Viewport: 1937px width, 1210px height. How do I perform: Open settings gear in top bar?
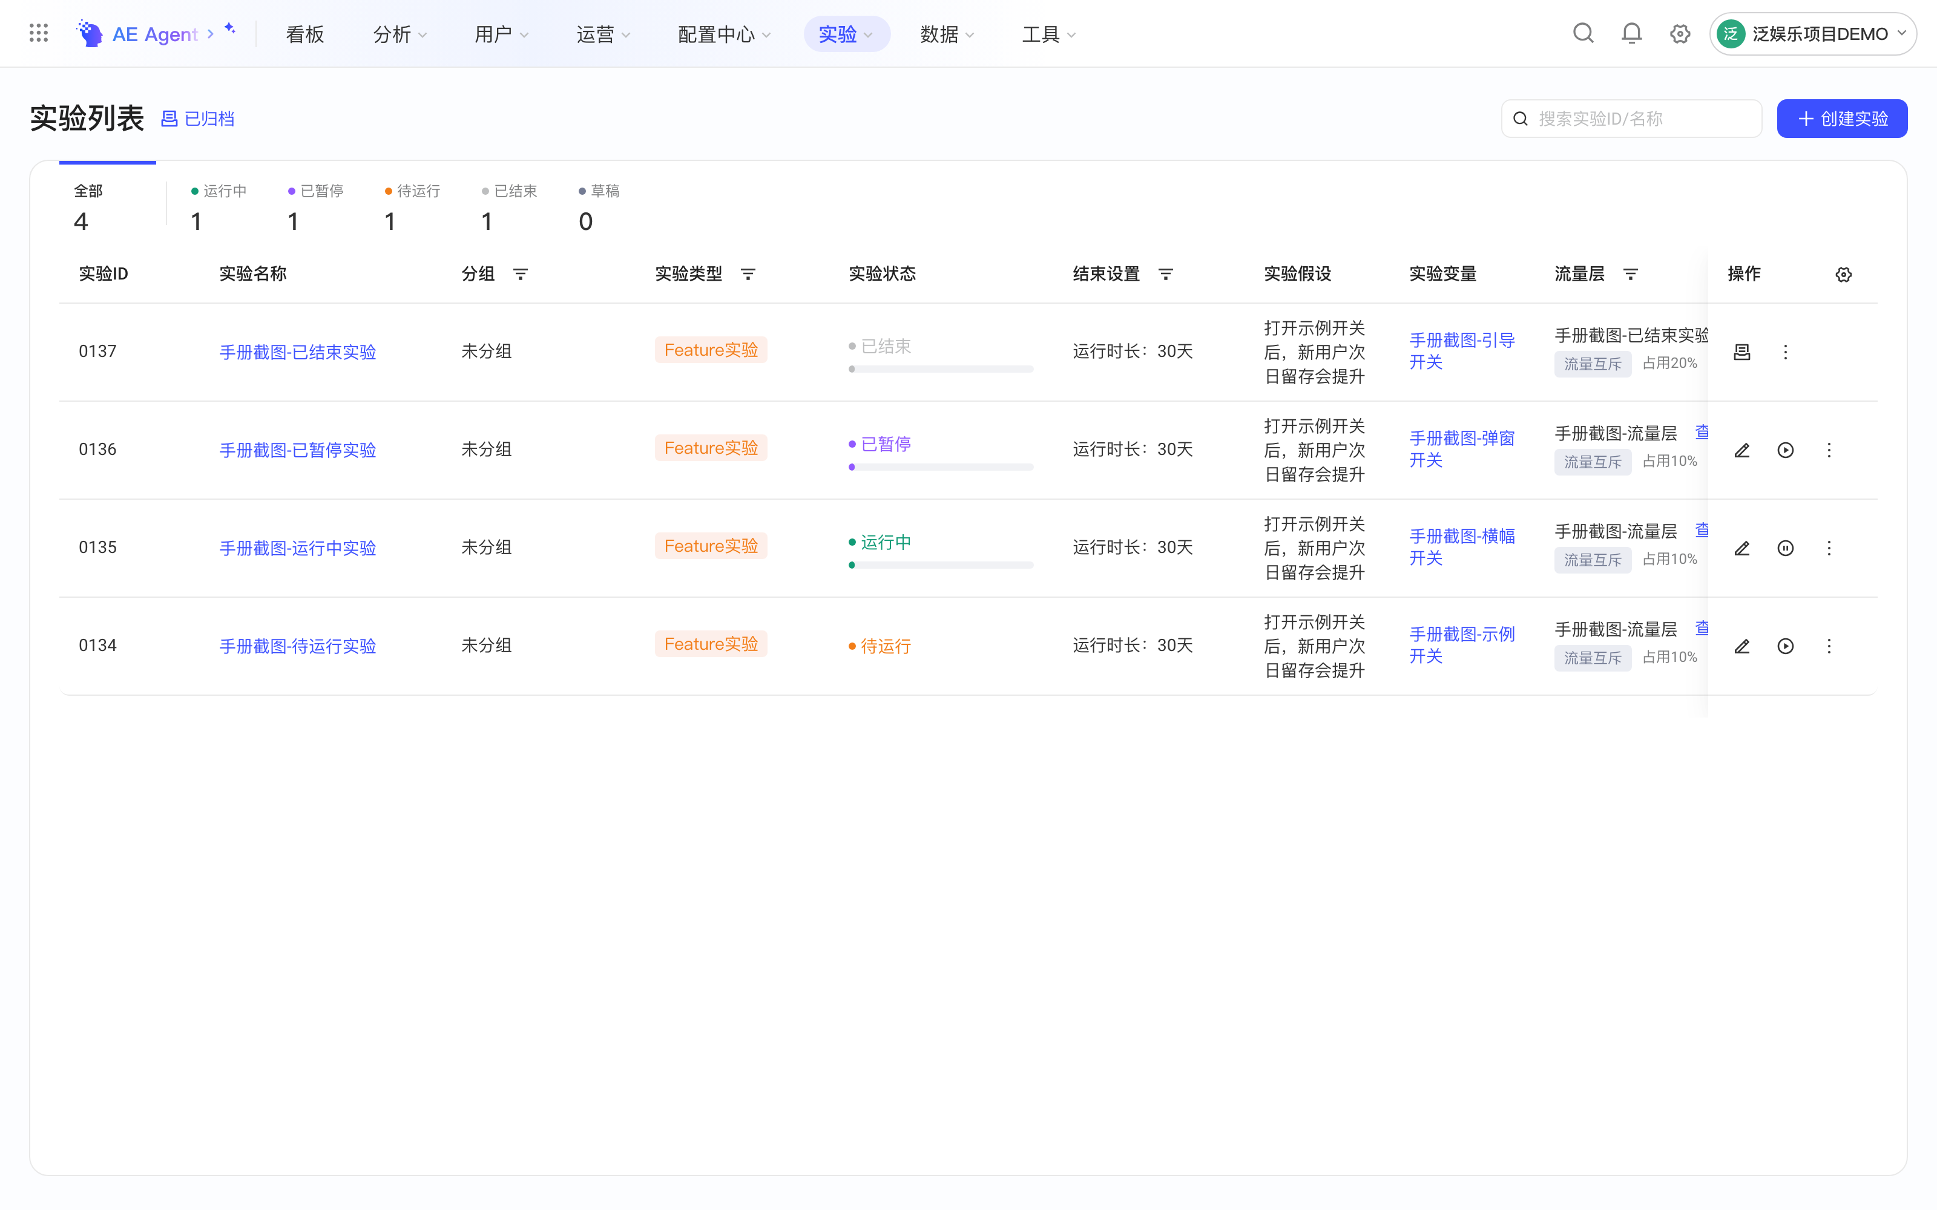[1680, 34]
